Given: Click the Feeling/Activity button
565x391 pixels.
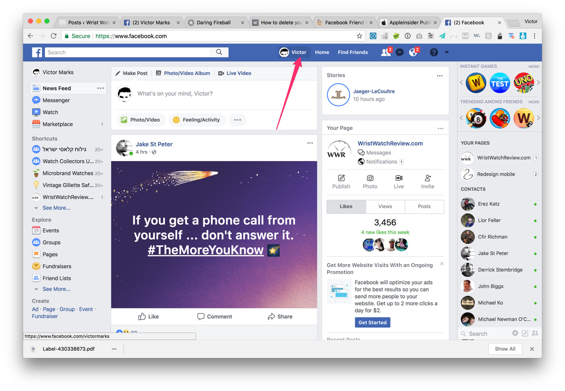Looking at the screenshot, I should 196,120.
